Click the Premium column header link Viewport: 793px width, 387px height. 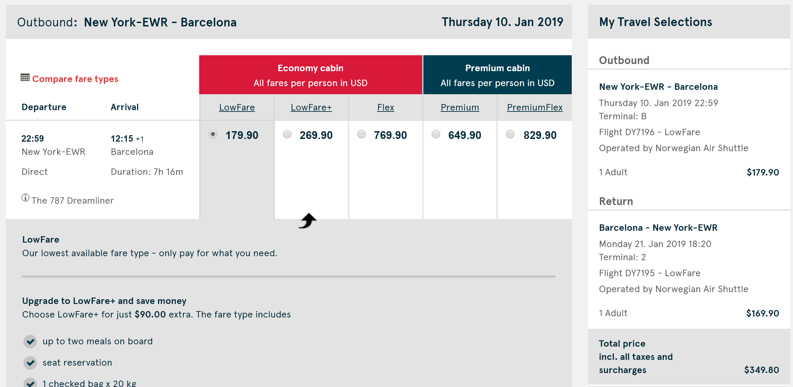pyautogui.click(x=460, y=107)
